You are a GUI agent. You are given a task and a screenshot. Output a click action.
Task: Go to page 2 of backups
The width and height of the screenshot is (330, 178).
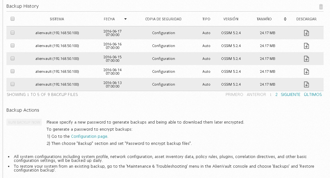pos(276,95)
